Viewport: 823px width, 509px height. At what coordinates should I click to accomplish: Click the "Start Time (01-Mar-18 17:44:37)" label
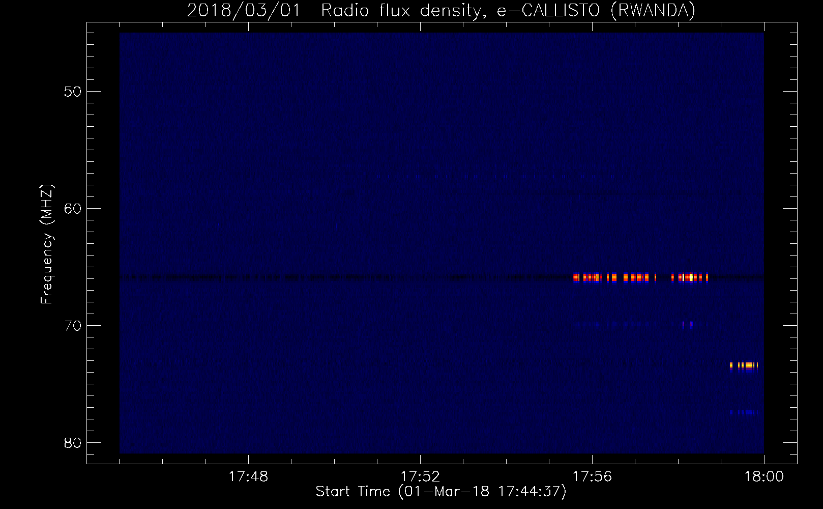click(x=440, y=492)
